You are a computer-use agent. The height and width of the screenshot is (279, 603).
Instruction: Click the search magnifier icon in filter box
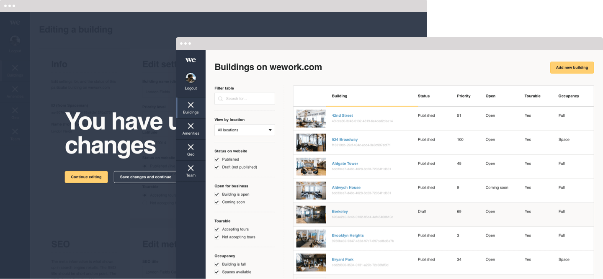pyautogui.click(x=220, y=99)
